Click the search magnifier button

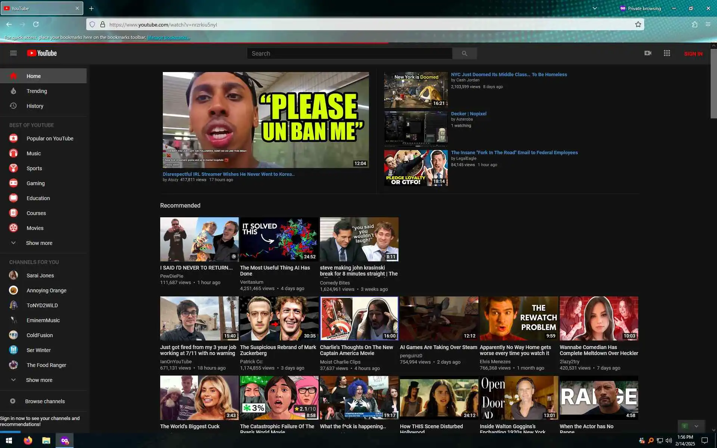pos(464,53)
